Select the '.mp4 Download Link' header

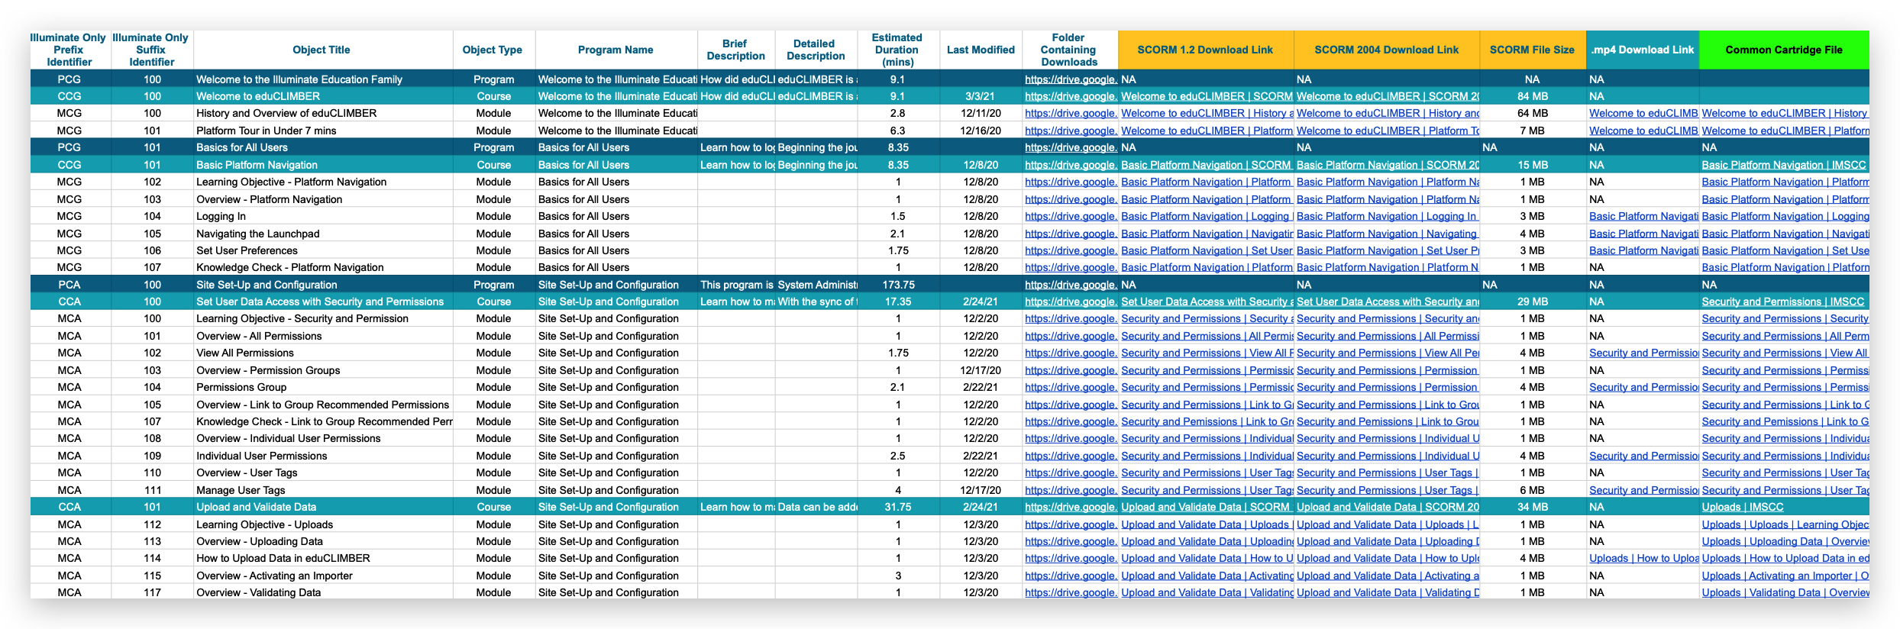pos(1643,50)
